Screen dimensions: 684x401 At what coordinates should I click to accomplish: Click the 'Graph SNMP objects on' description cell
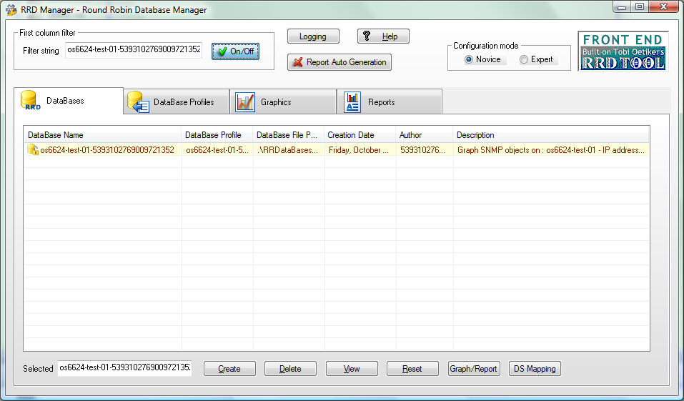click(x=551, y=149)
